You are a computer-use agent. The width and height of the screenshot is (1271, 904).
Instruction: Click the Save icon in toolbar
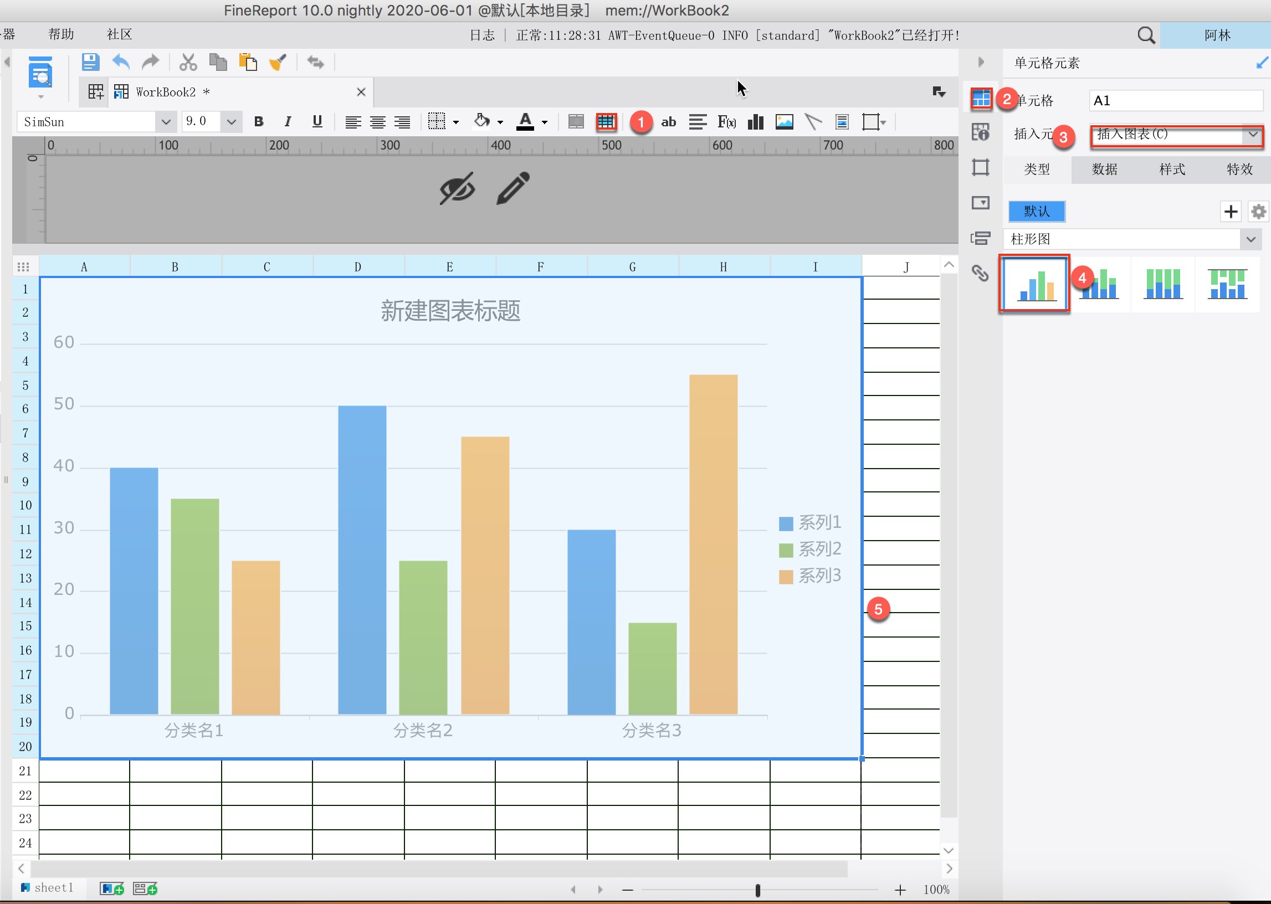(90, 62)
